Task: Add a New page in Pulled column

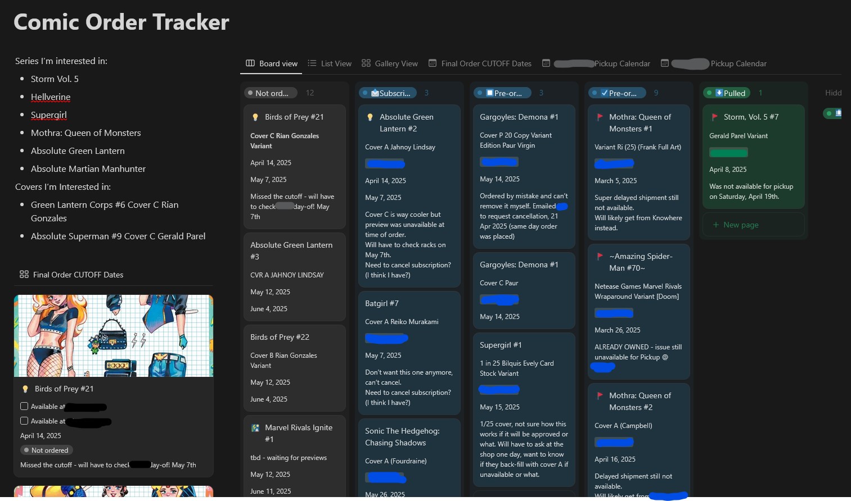Action: tap(753, 225)
